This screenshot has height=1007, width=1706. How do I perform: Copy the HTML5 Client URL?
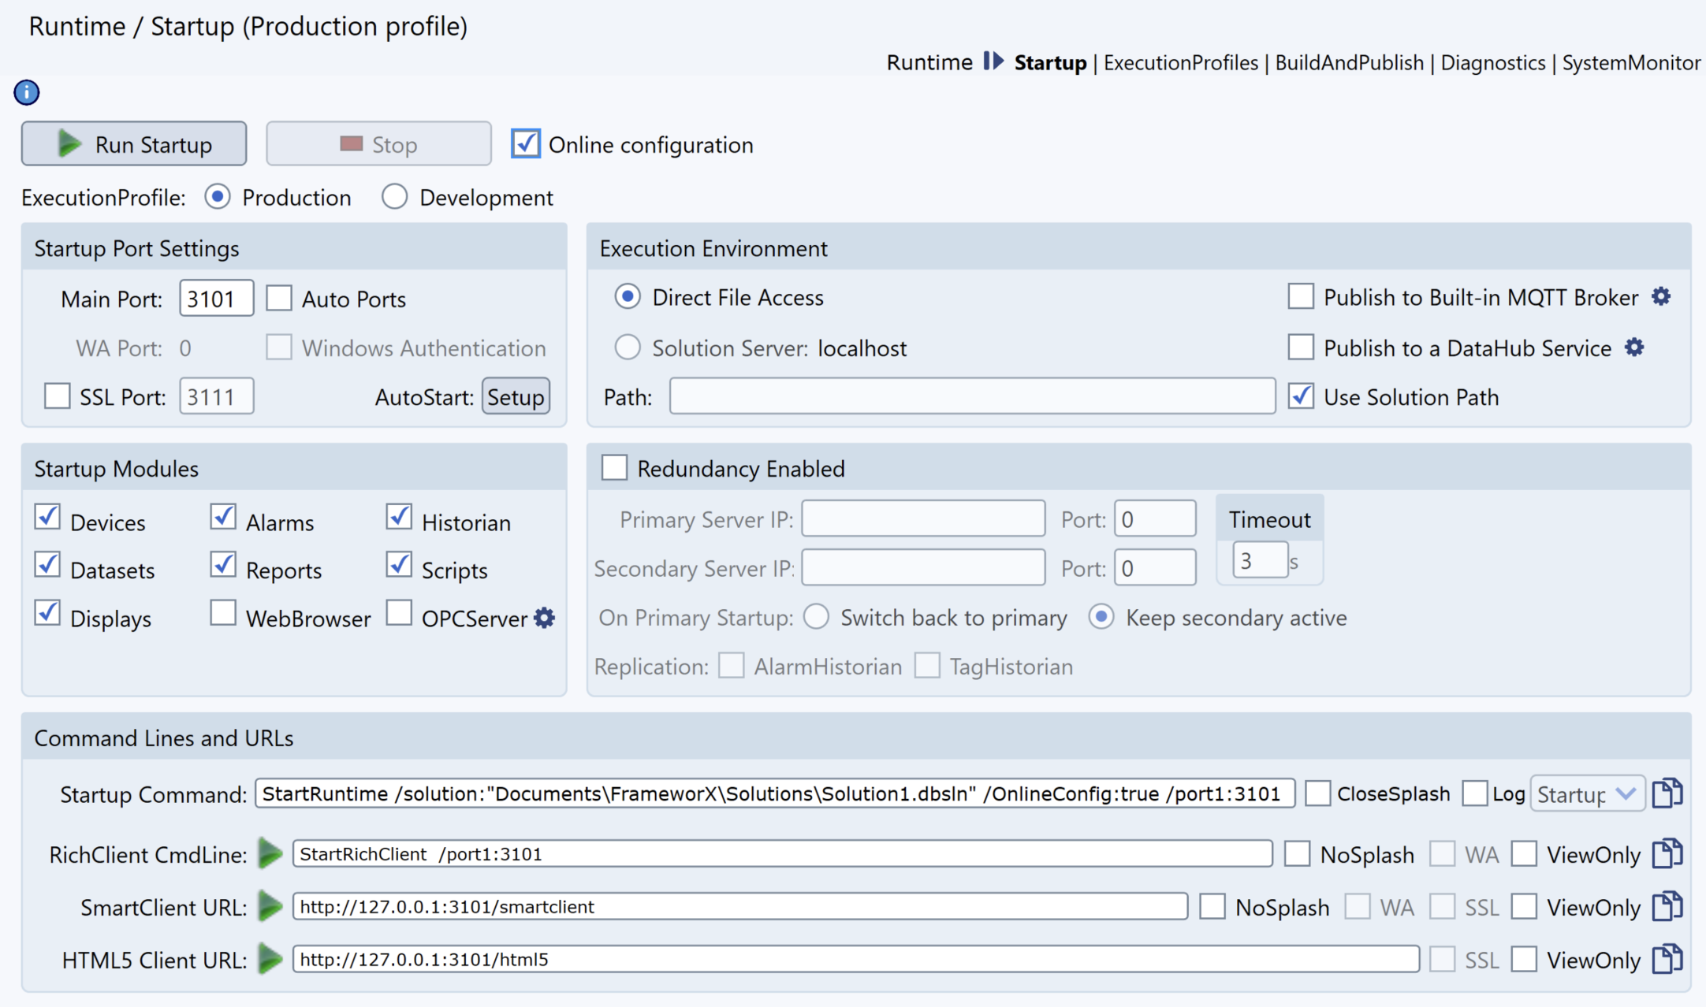tap(1667, 959)
